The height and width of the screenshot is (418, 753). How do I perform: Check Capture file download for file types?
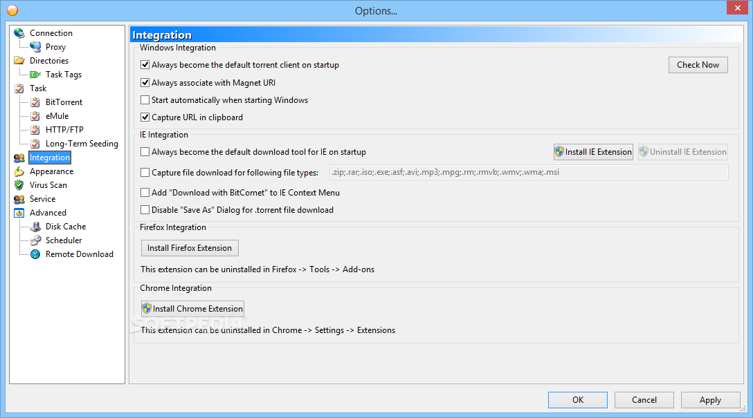(145, 172)
